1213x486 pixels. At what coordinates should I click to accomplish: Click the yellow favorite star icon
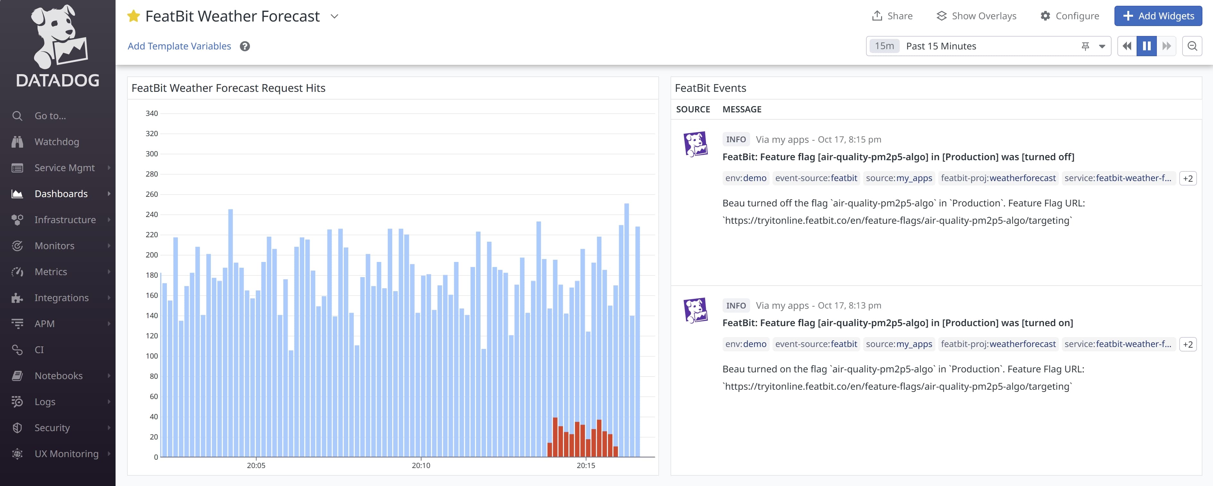[133, 16]
